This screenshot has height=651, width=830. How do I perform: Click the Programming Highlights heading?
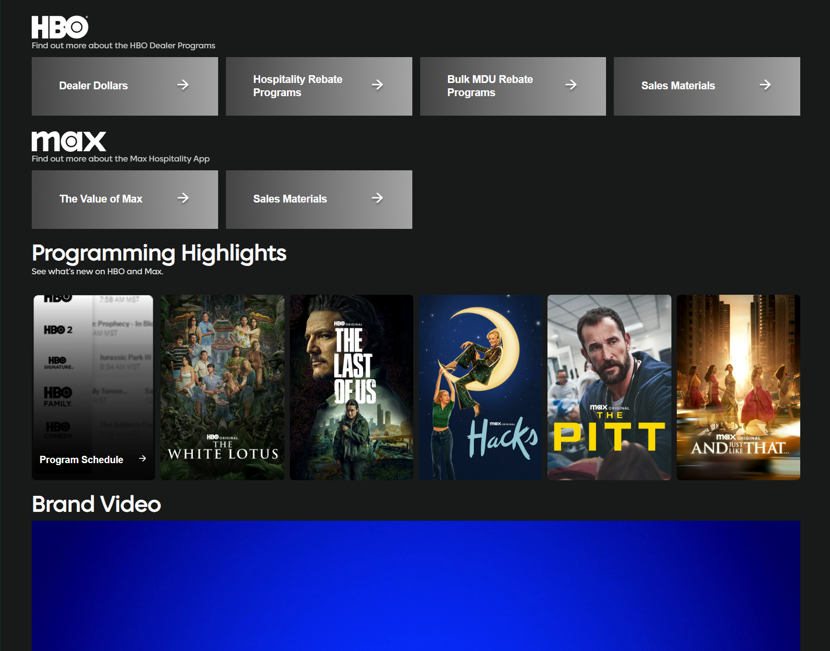pos(159,253)
